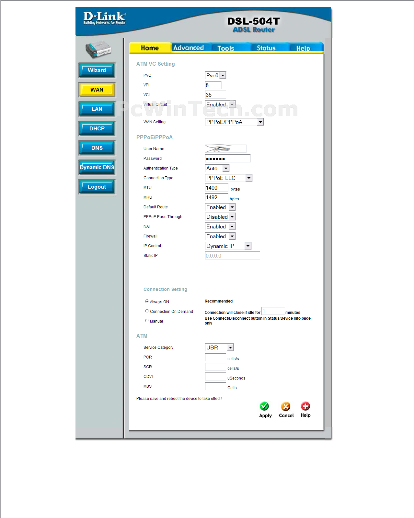Image resolution: width=414 pixels, height=518 pixels.
Task: Click the 'DSL-504T' title text
Action: pos(254,21)
